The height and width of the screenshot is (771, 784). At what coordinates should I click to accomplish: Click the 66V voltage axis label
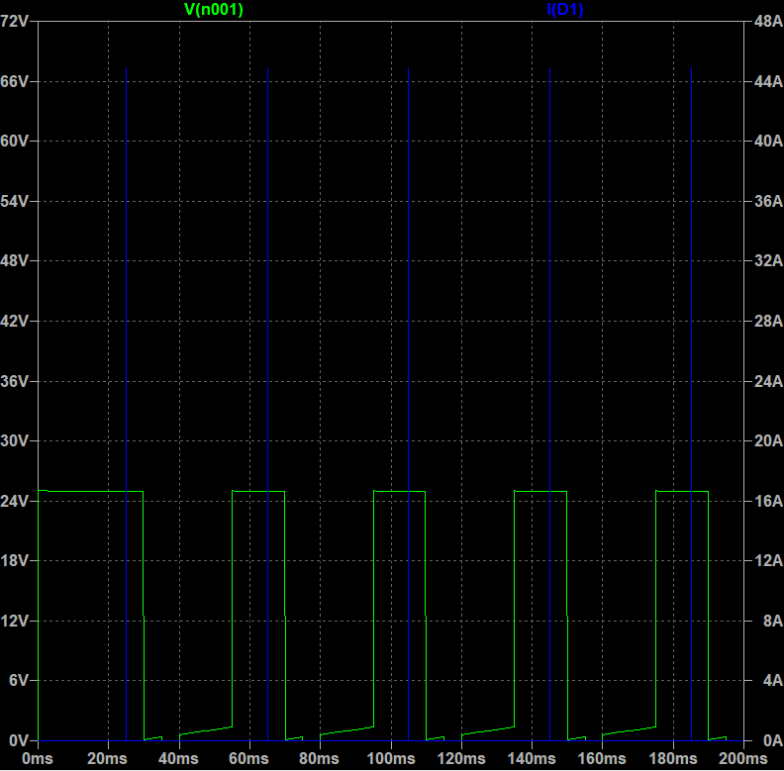coord(15,81)
